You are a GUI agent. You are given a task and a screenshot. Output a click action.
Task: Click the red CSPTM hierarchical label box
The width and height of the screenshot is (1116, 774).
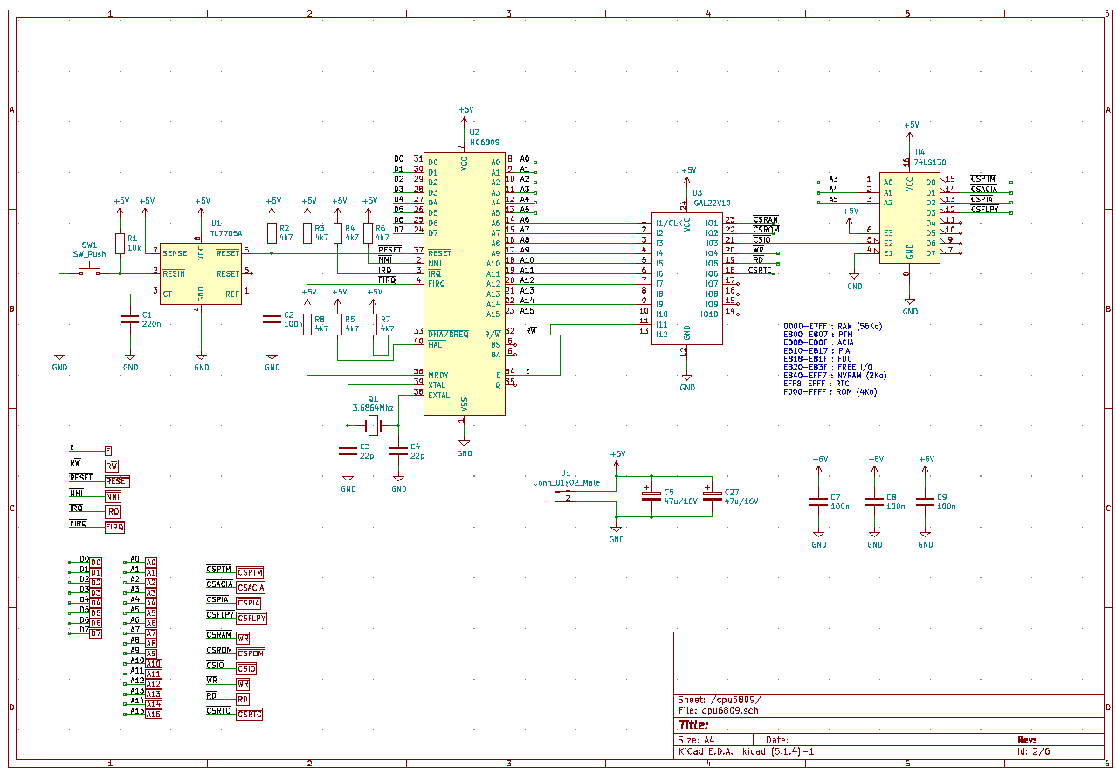tap(250, 572)
